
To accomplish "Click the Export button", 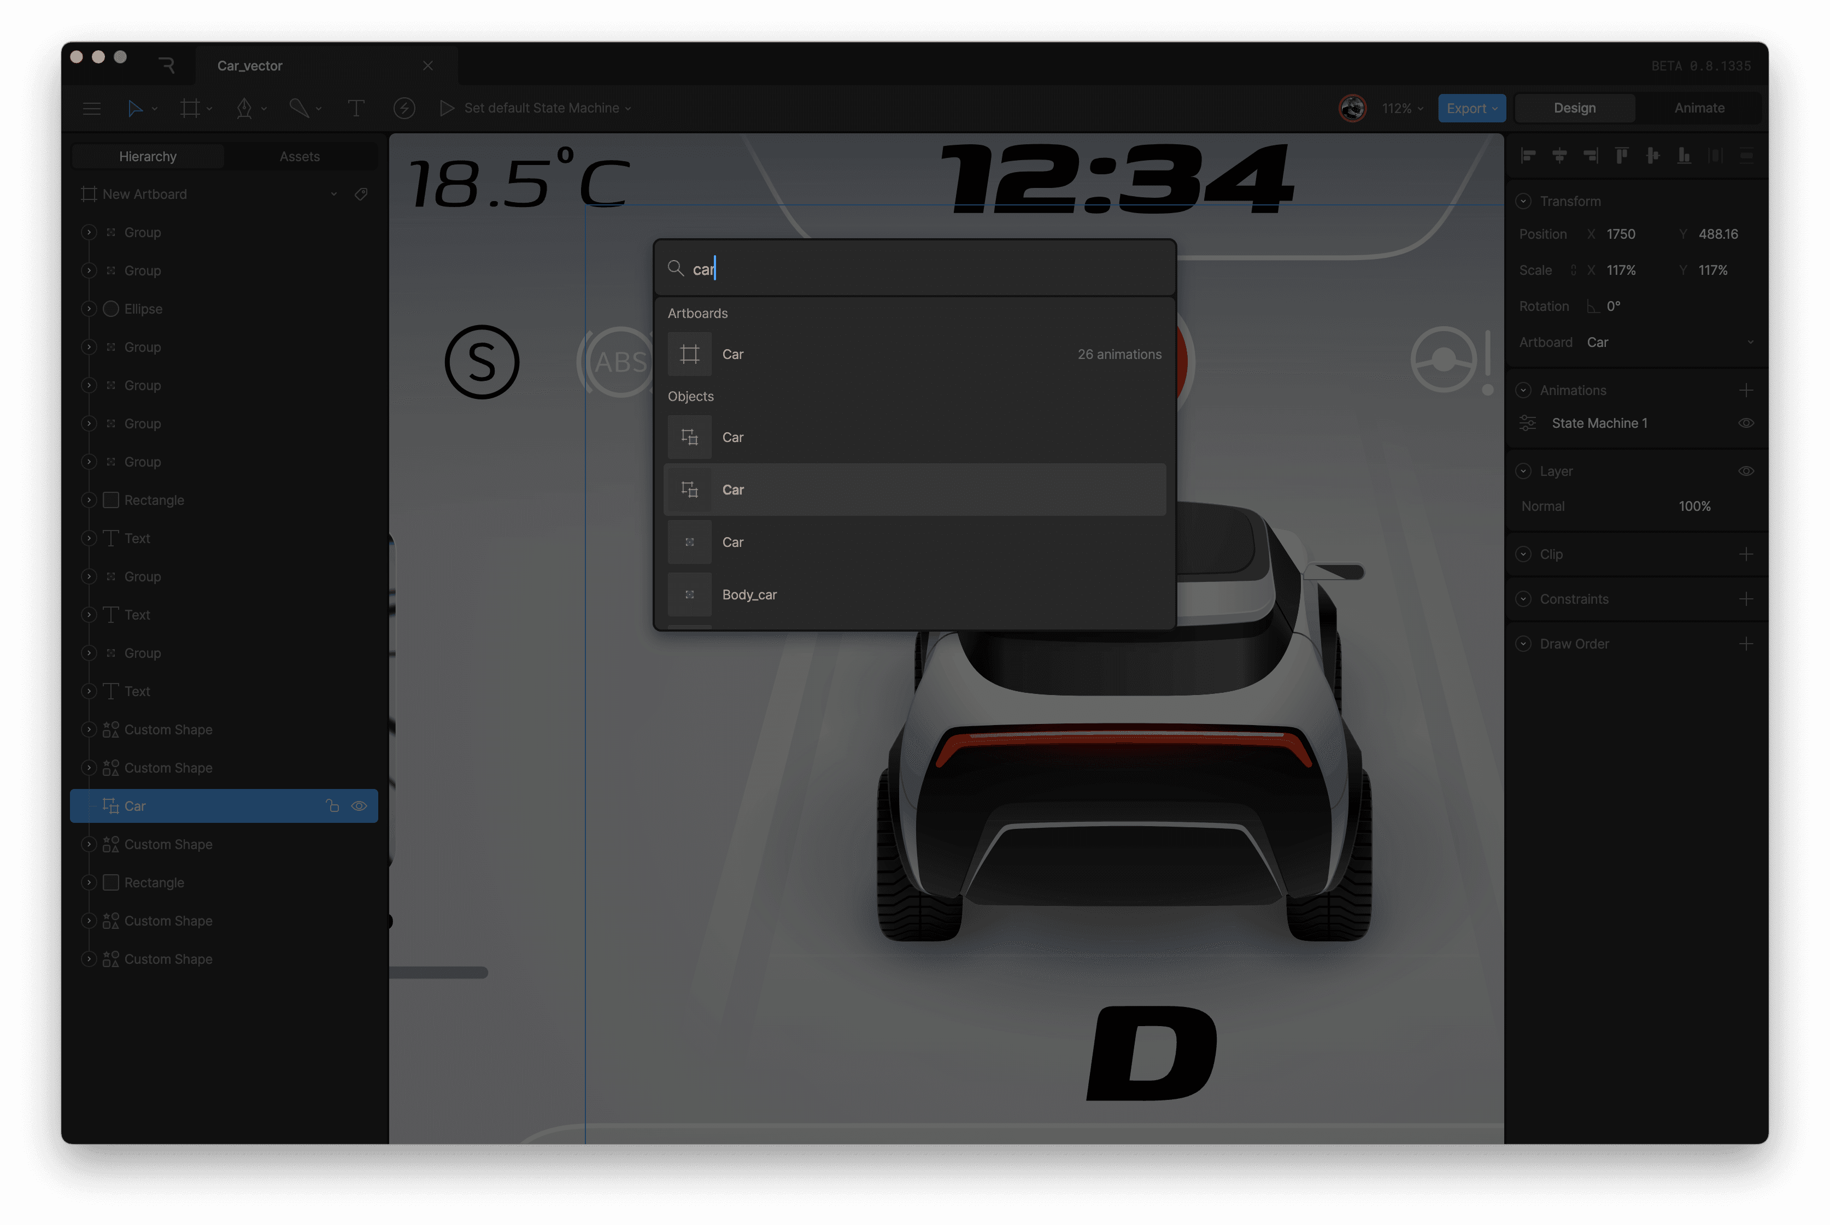I will click(x=1470, y=109).
